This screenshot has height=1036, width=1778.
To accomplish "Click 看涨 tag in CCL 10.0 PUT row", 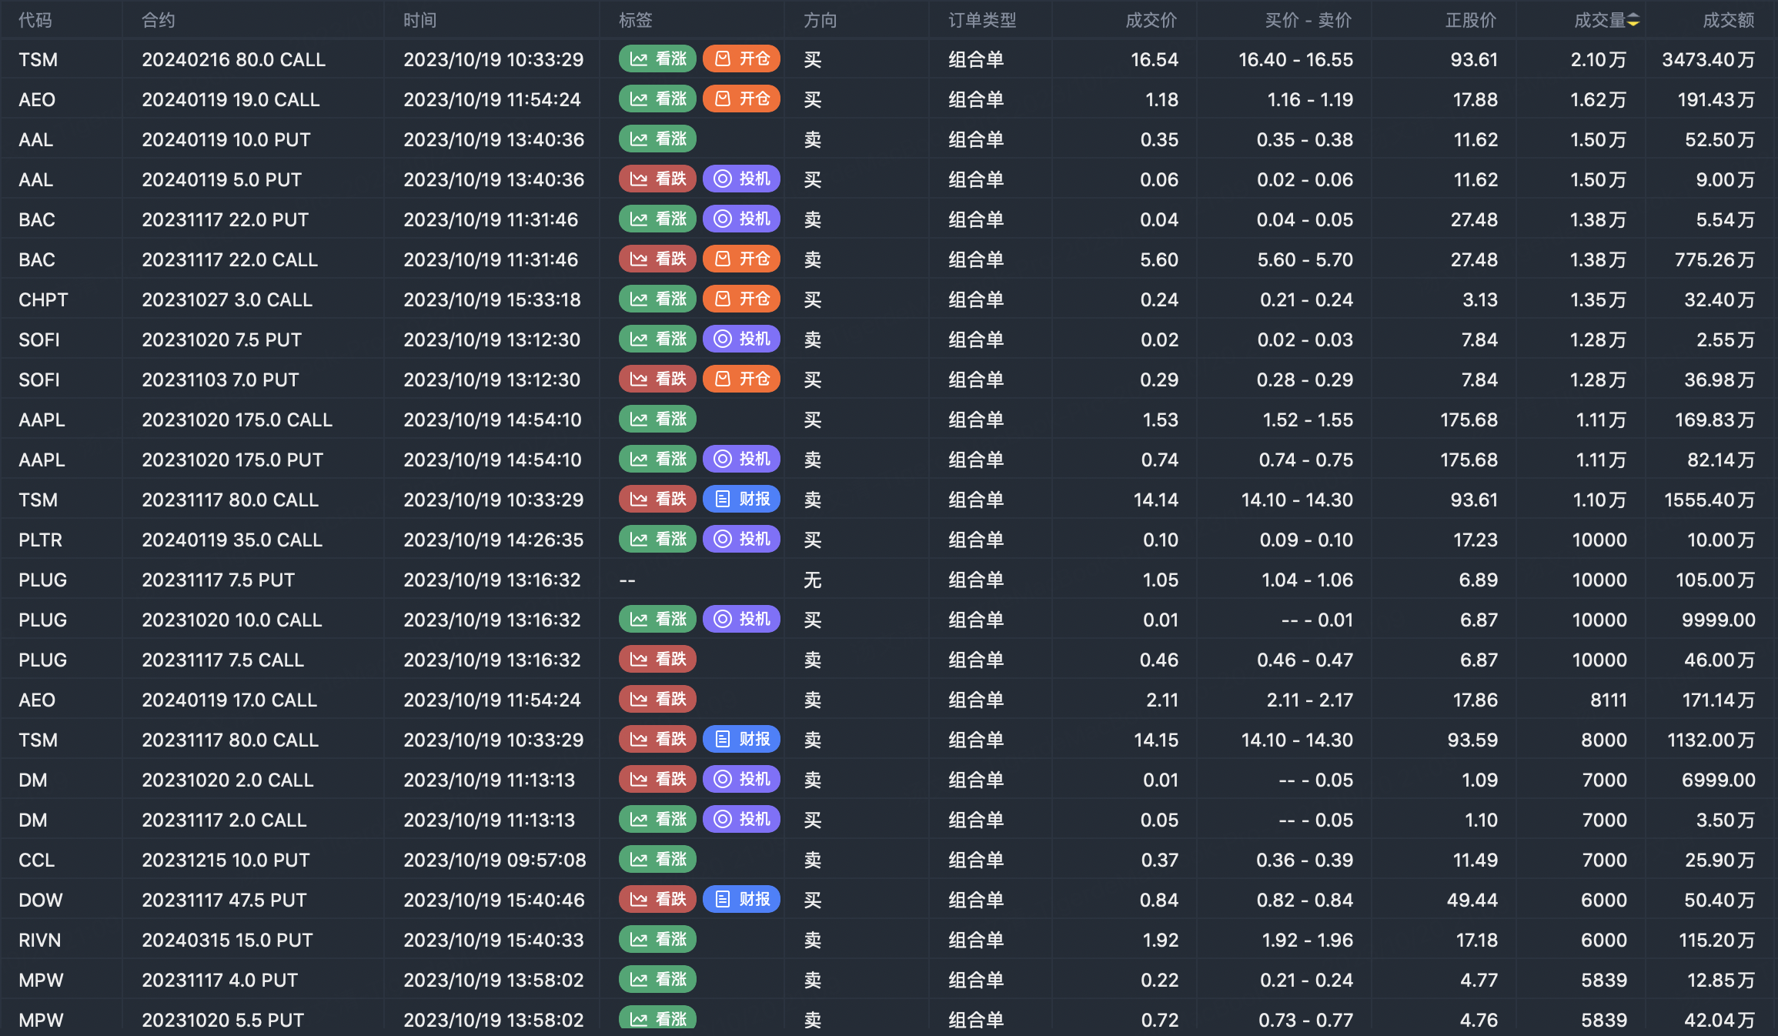I will pyautogui.click(x=657, y=860).
